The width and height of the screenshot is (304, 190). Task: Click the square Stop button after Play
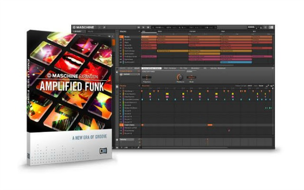point(148,28)
